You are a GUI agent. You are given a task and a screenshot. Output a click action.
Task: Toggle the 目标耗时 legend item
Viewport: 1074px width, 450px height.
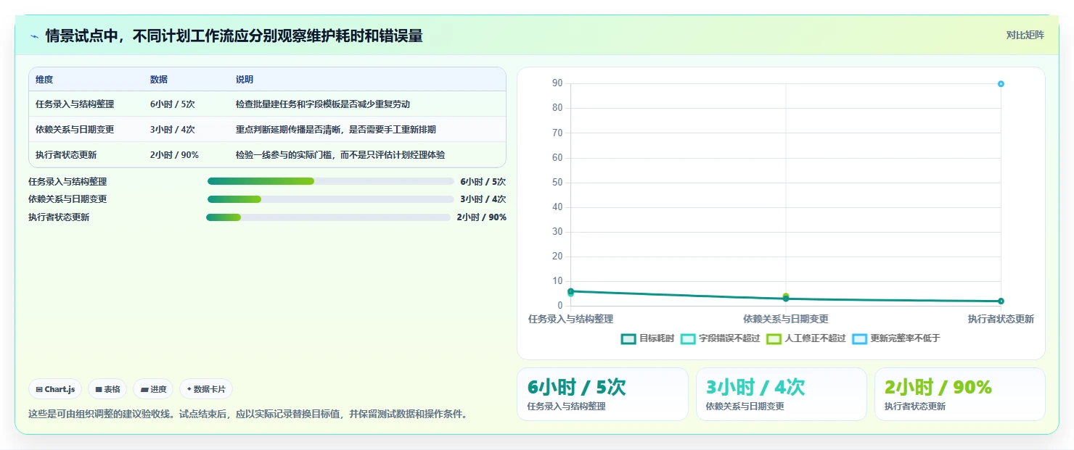pos(648,338)
